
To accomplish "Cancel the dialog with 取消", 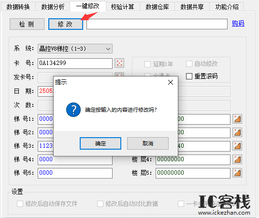I will pyautogui.click(x=148, y=143).
